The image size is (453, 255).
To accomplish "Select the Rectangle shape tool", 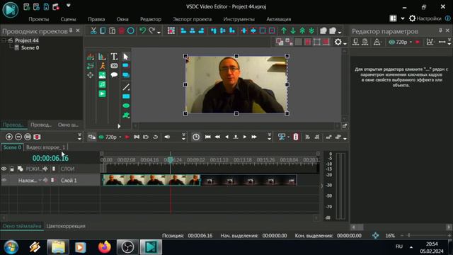I will click(x=126, y=96).
